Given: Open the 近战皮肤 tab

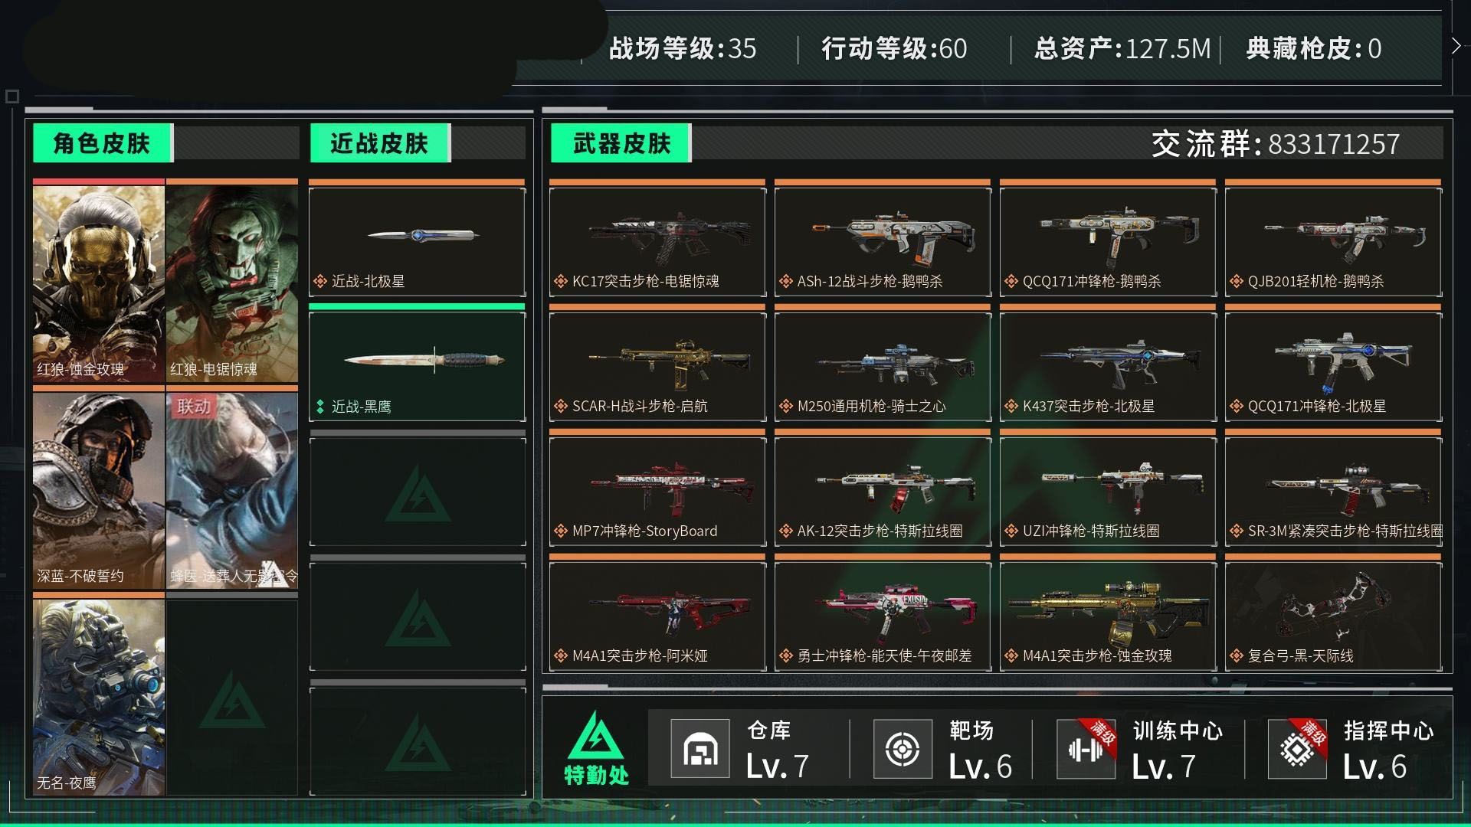Looking at the screenshot, I should click(380, 143).
